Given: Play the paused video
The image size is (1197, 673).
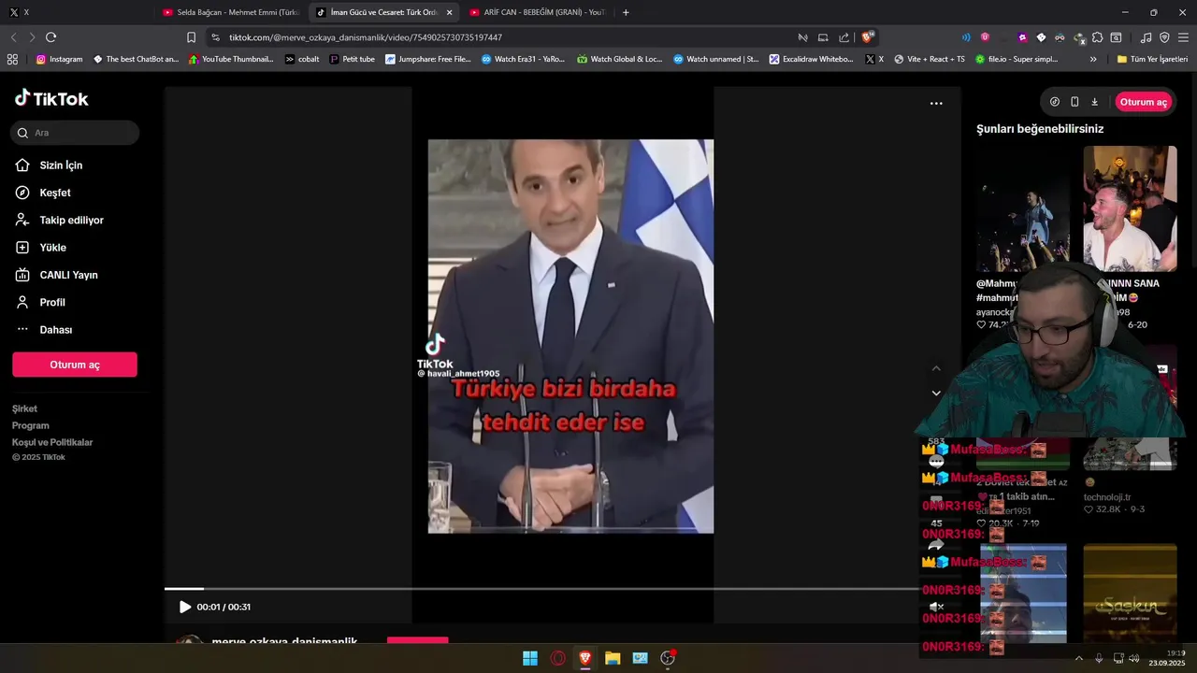Looking at the screenshot, I should tap(184, 607).
